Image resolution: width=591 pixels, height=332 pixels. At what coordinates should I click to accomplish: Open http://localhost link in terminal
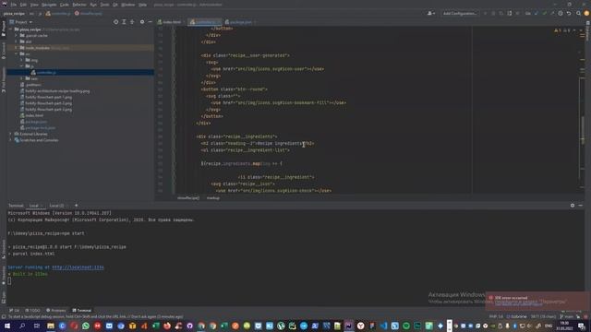pos(78,267)
